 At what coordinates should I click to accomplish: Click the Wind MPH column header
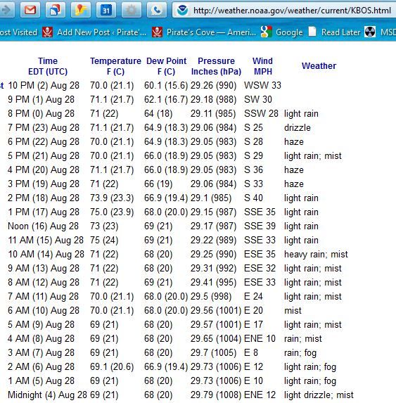pyautogui.click(x=262, y=66)
